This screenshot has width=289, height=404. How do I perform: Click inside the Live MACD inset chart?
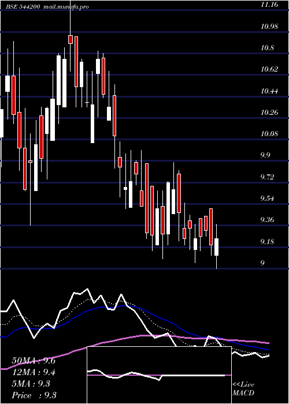159,375
